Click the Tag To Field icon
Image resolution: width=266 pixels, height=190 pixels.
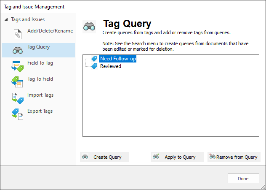tap(17, 82)
